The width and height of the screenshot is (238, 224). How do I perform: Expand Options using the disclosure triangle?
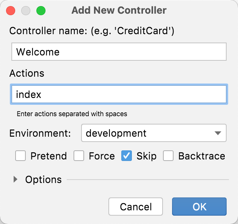[16, 179]
